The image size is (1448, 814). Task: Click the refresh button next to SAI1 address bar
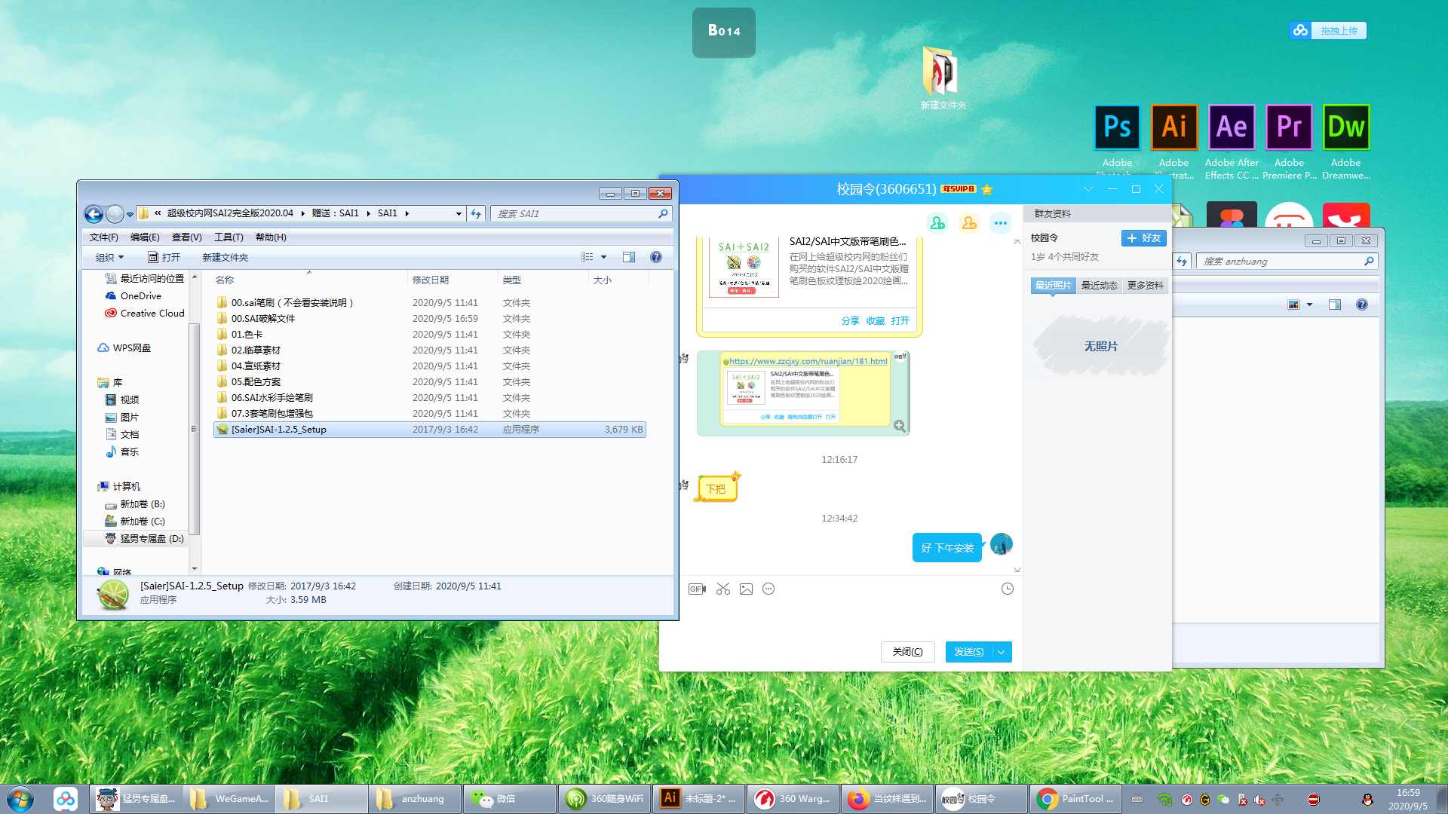(x=476, y=214)
